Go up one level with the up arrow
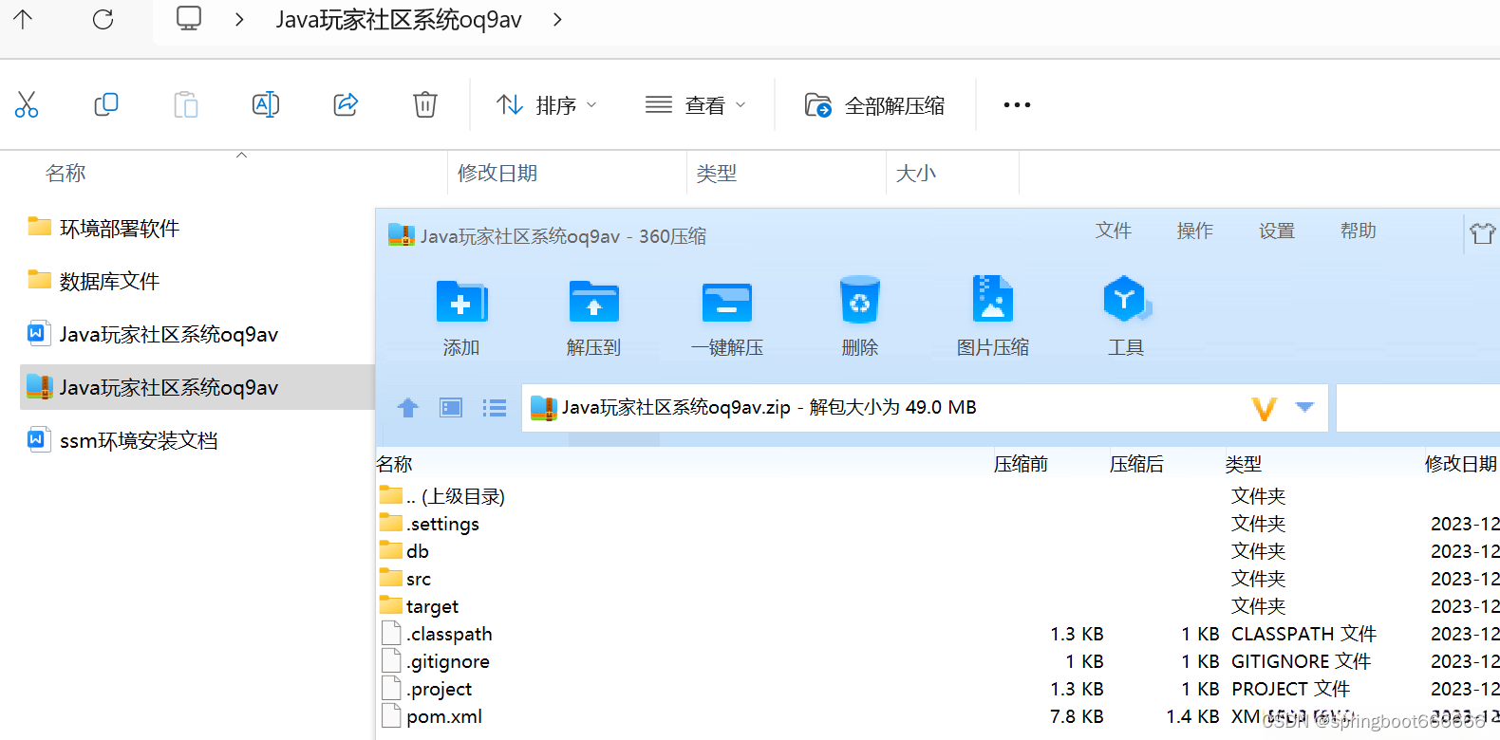1500x740 pixels. pos(24,19)
